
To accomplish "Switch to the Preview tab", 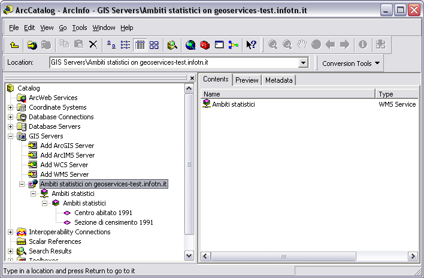I will [247, 80].
